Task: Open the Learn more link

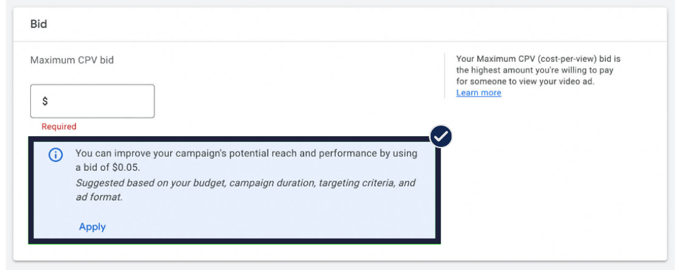Action: click(479, 93)
